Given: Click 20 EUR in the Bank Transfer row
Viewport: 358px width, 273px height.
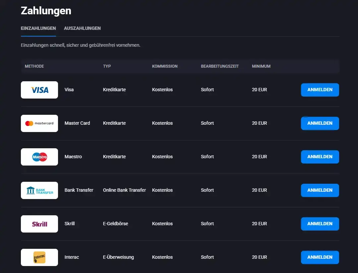Looking at the screenshot, I should [x=259, y=190].
